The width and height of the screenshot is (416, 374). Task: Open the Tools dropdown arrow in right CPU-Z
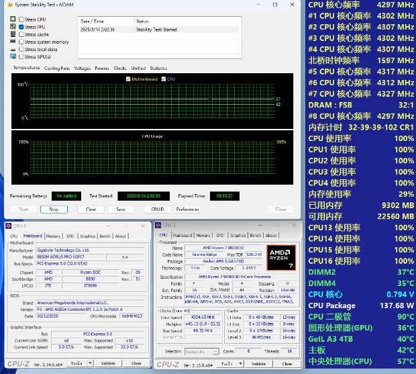240,364
